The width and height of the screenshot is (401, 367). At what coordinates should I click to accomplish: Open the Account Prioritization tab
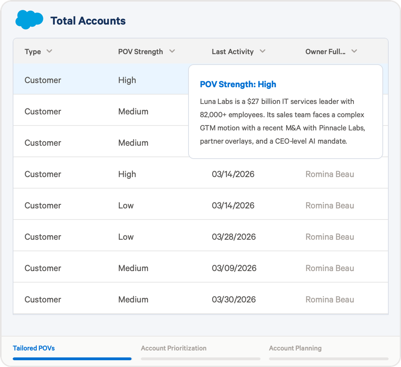tap(173, 348)
